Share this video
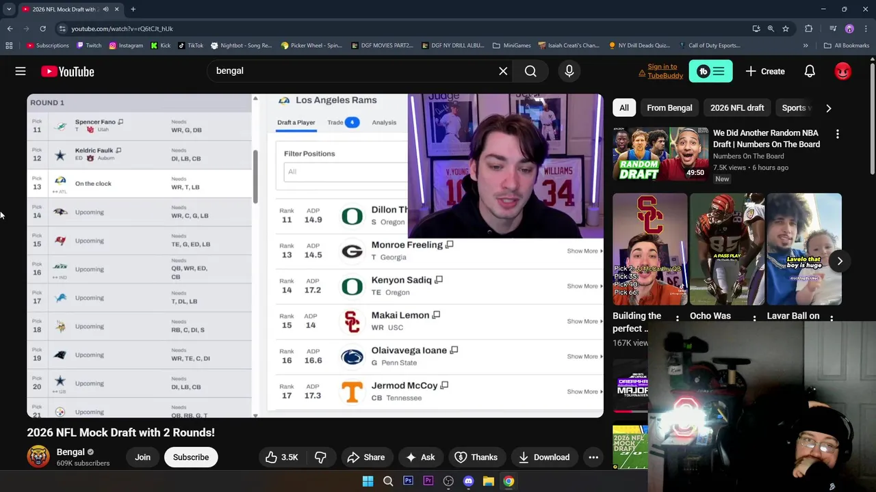This screenshot has width=876, height=492. point(365,457)
